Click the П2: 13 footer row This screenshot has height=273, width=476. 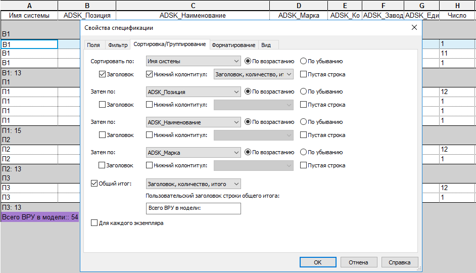(40, 169)
